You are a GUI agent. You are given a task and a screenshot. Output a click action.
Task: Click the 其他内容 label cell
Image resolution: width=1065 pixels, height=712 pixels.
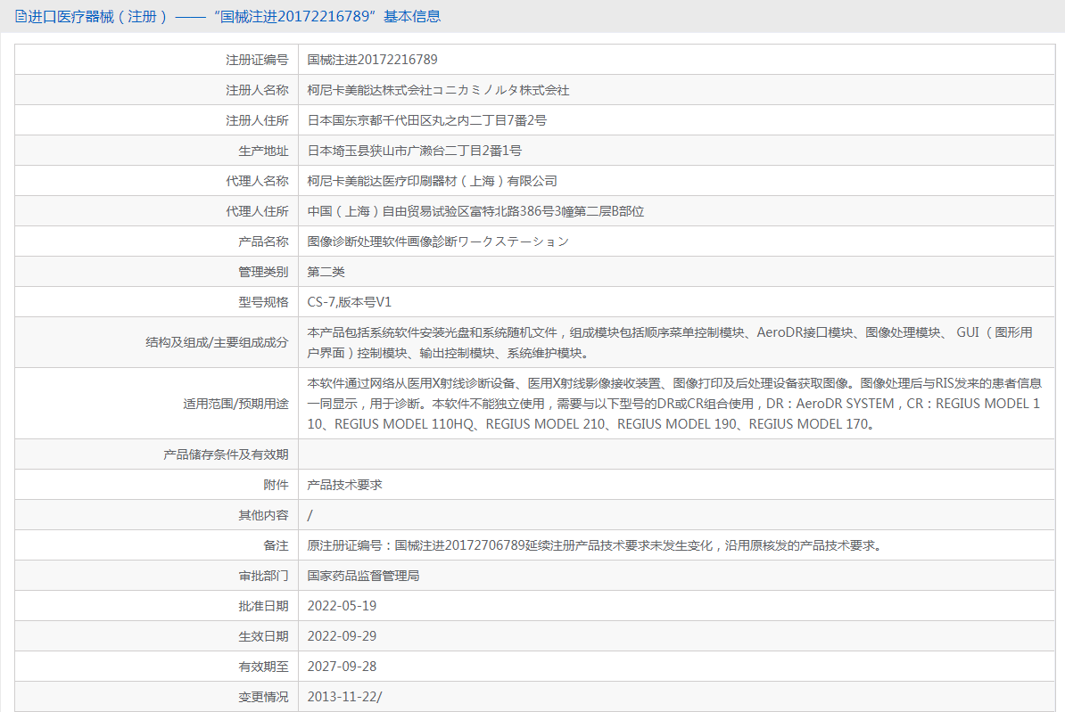157,515
